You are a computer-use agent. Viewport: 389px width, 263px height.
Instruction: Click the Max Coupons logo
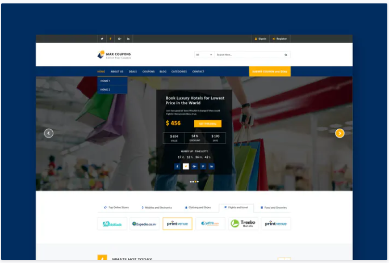tap(114, 55)
